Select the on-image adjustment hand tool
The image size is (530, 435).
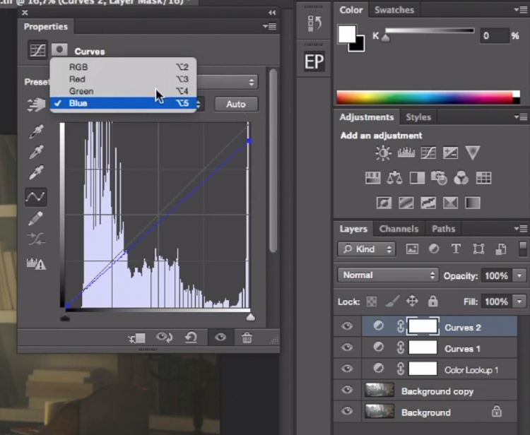36,105
